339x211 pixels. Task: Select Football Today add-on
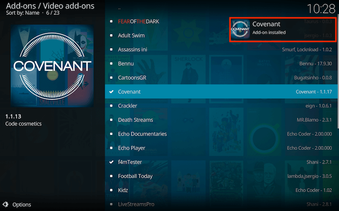pos(221,176)
